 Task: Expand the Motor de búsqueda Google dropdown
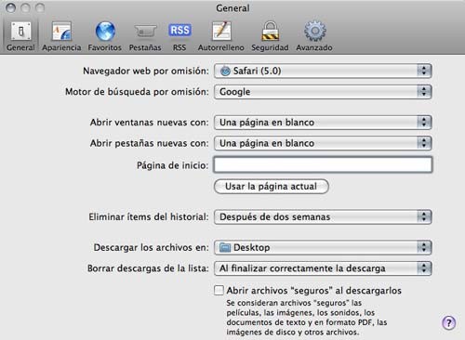coord(323,92)
